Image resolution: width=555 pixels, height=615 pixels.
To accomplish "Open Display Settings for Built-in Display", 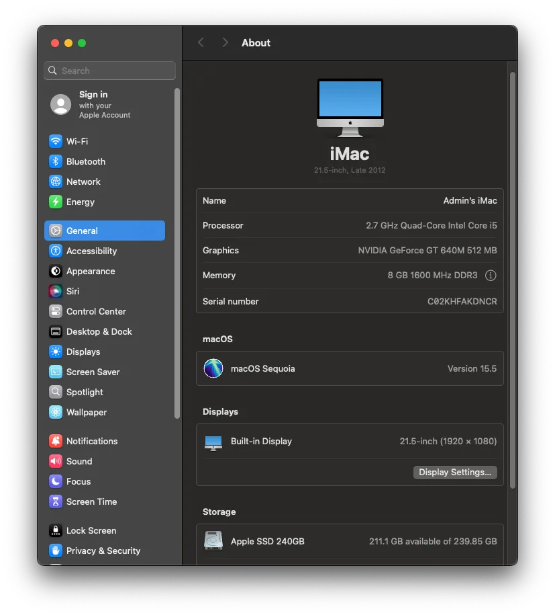I will [x=455, y=472].
